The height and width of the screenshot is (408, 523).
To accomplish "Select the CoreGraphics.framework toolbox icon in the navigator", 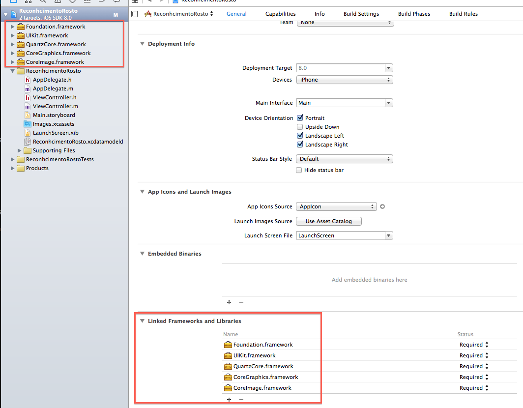I will pyautogui.click(x=21, y=53).
